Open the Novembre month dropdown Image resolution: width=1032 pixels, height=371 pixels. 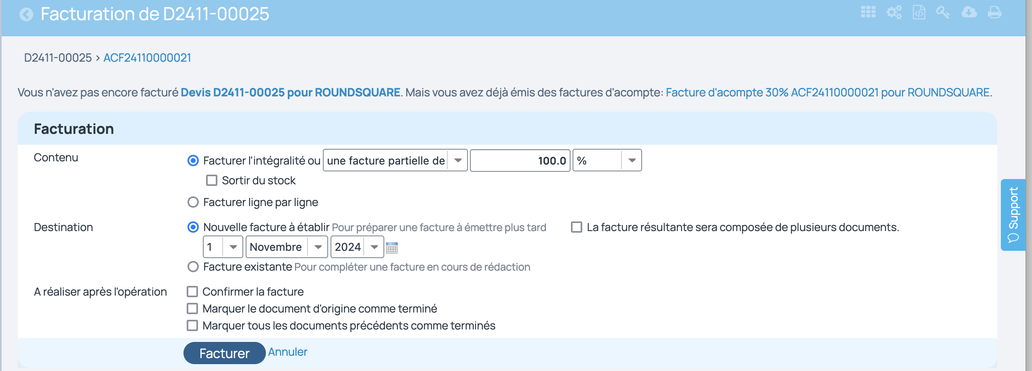319,246
